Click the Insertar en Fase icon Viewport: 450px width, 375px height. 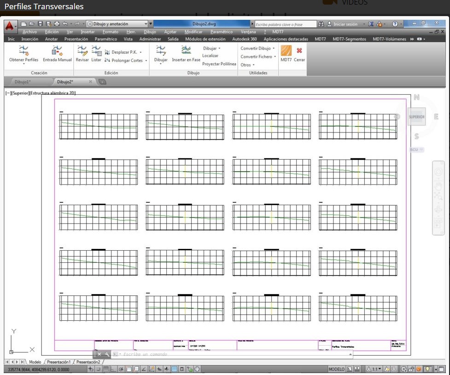point(186,51)
